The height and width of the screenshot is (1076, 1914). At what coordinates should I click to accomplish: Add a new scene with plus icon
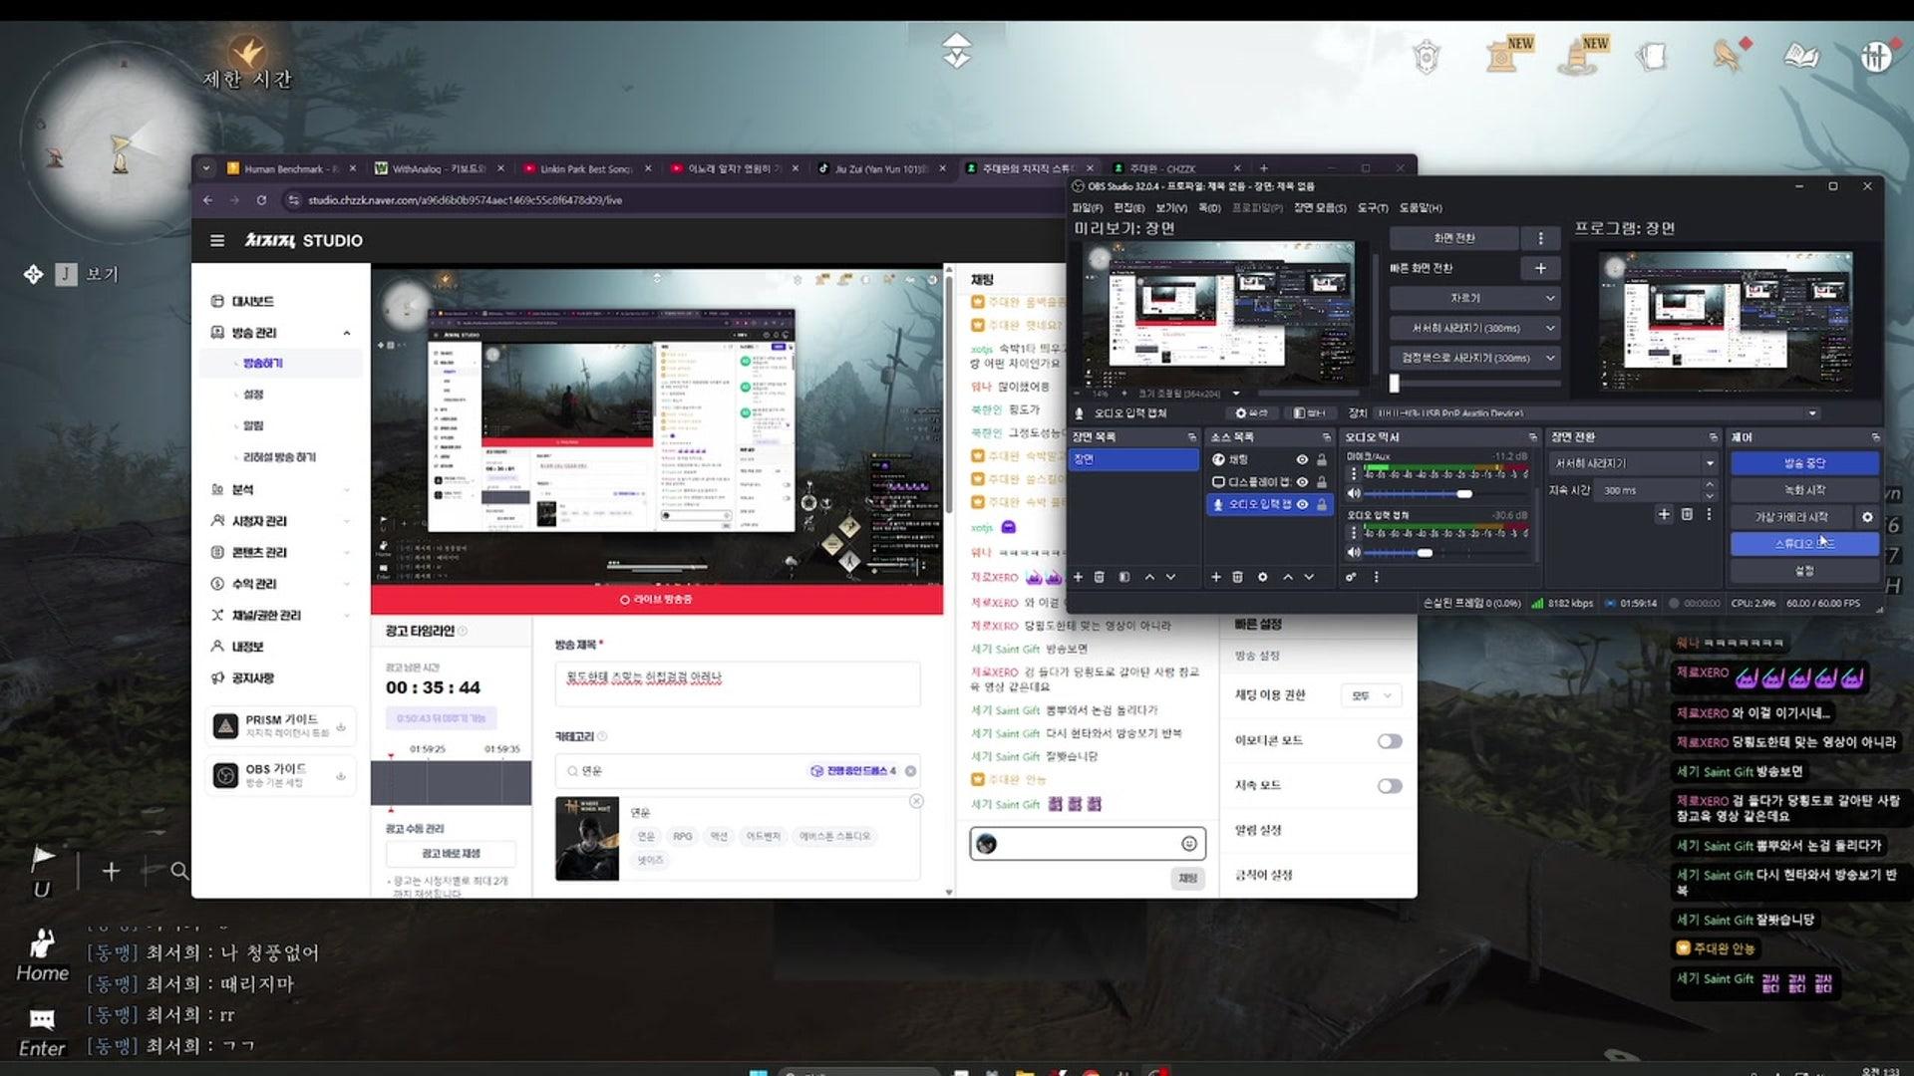[1078, 577]
